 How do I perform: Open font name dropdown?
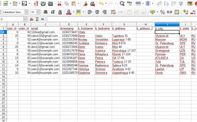point(26,12)
